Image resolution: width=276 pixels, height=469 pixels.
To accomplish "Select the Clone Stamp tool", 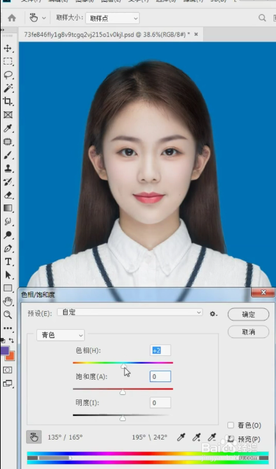I will [x=8, y=169].
